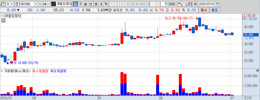260x100 pixels.
Task: Click the blue 35,400 price axis tag
Action: [250, 35]
